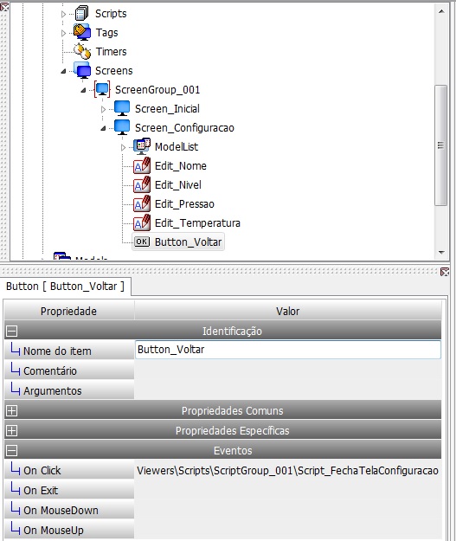456x541 pixels.
Task: Open the On Click event value
Action: tap(287, 471)
